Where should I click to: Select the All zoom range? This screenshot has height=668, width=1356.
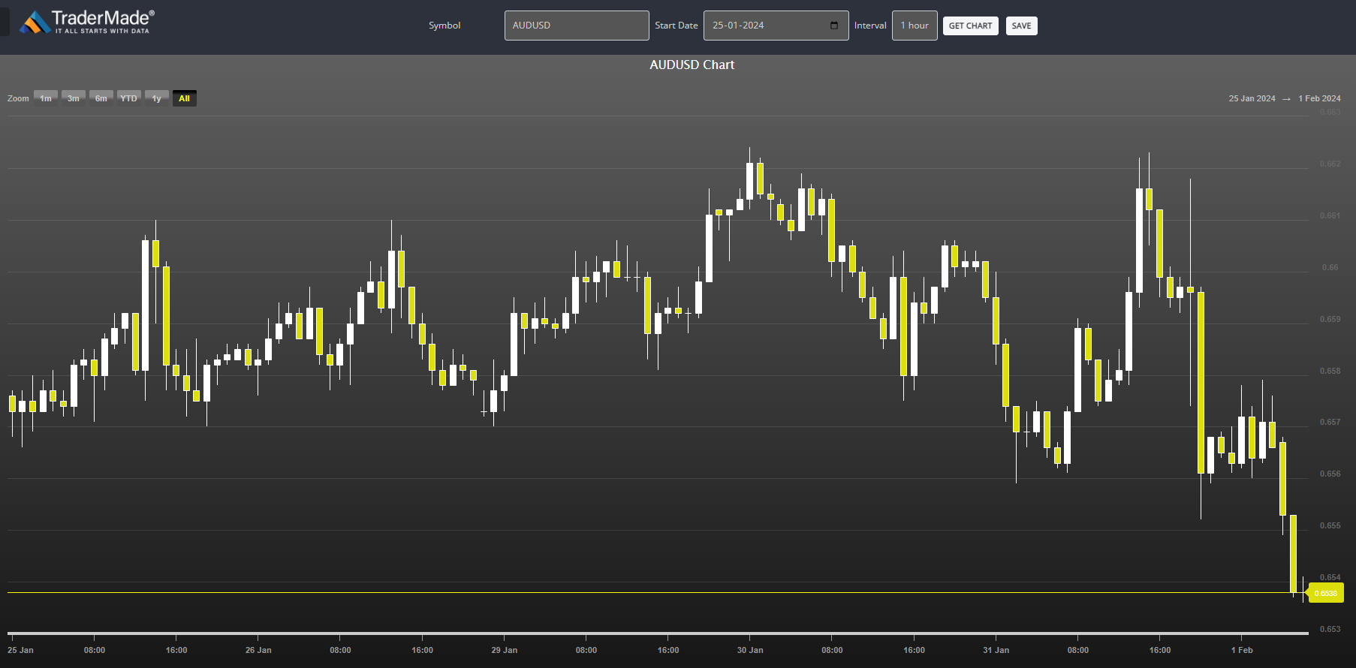tap(185, 98)
